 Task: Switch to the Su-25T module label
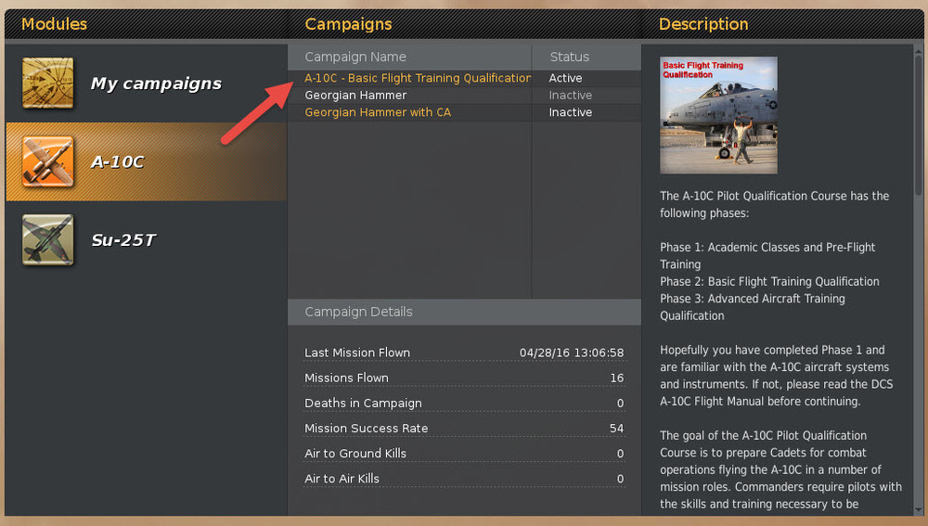point(123,240)
